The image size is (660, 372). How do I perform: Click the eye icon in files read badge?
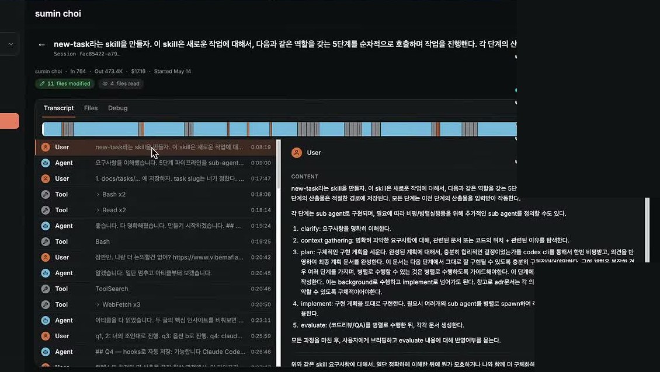point(105,83)
